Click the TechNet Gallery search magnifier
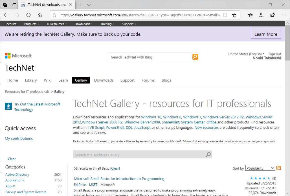Screen dimensions: 290x196 [x=208, y=154]
